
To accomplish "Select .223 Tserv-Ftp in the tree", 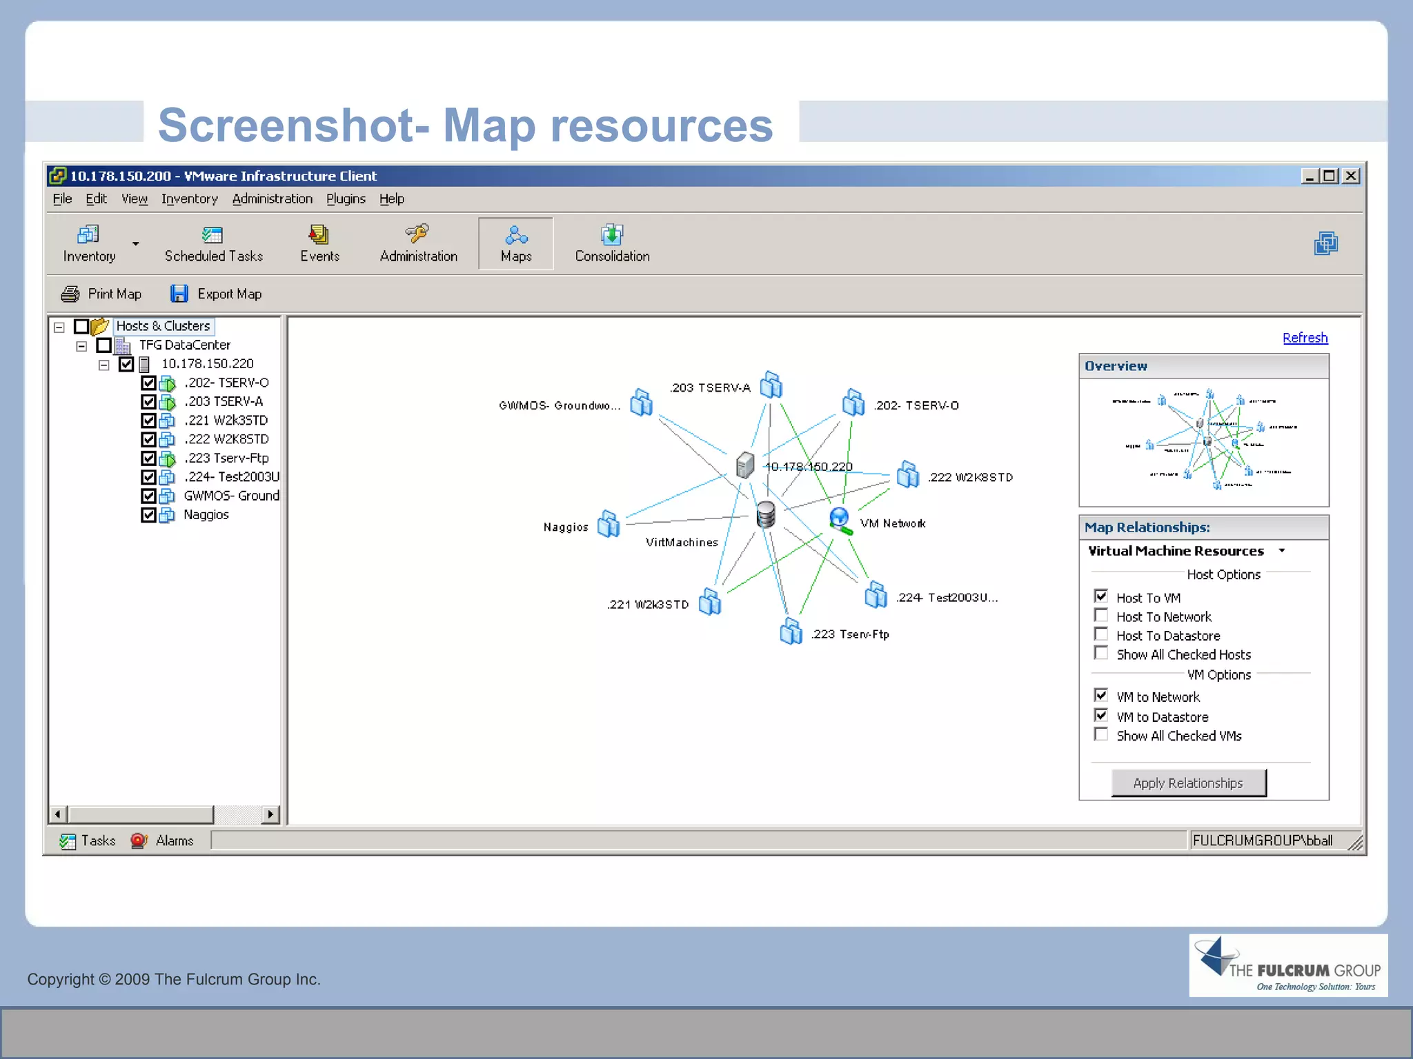I will coord(226,458).
